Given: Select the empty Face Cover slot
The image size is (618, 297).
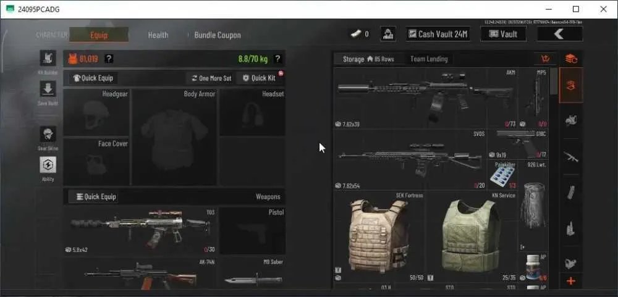Looking at the screenshot, I should tap(96, 162).
